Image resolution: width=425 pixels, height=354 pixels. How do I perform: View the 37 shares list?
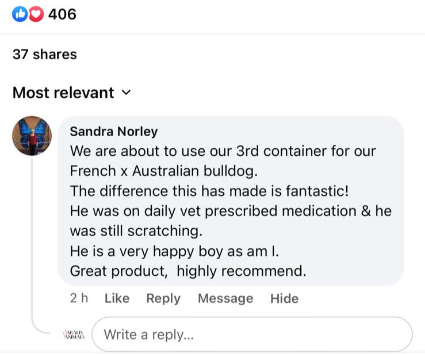click(x=45, y=54)
